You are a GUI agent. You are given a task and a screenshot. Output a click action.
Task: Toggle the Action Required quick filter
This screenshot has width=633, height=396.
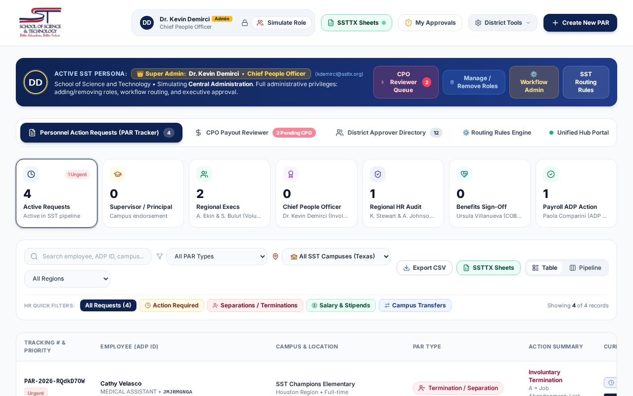[x=172, y=305]
